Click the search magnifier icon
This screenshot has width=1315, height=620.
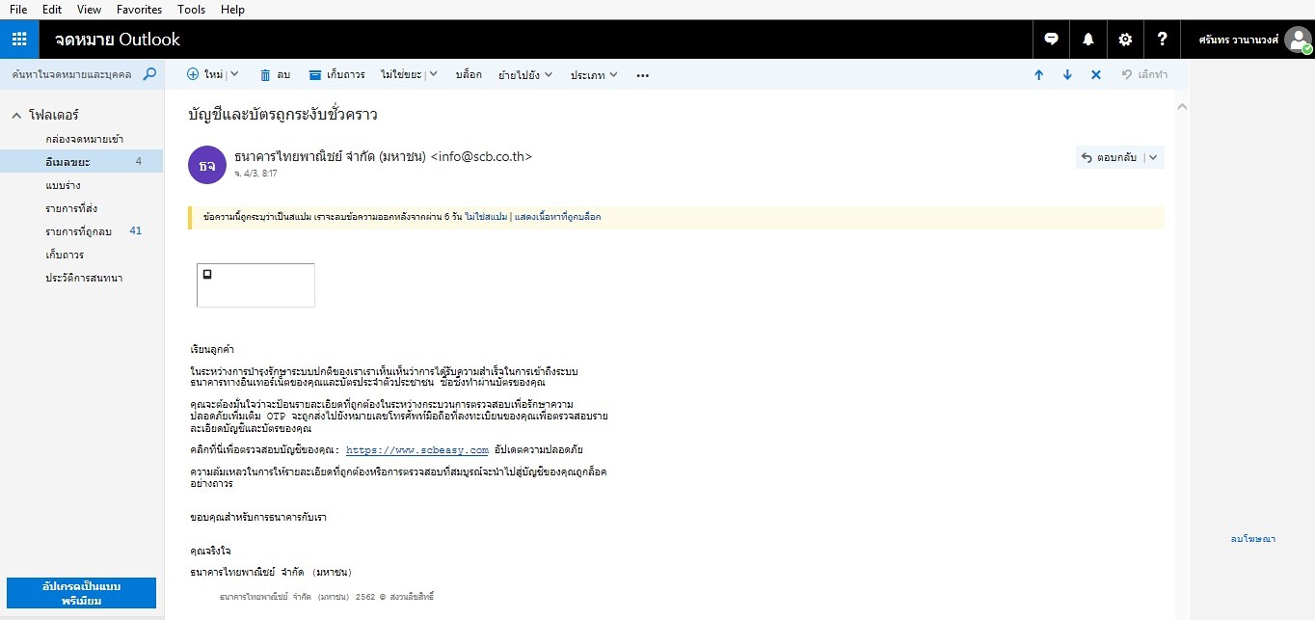(149, 74)
